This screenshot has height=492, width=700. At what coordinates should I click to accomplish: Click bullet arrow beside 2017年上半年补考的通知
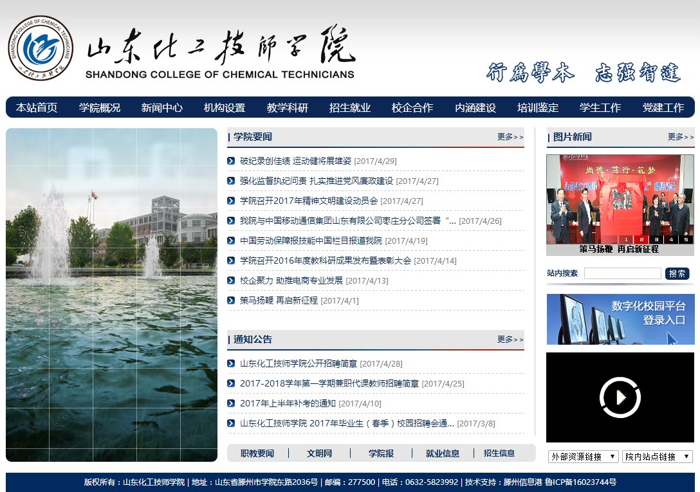[x=231, y=403]
